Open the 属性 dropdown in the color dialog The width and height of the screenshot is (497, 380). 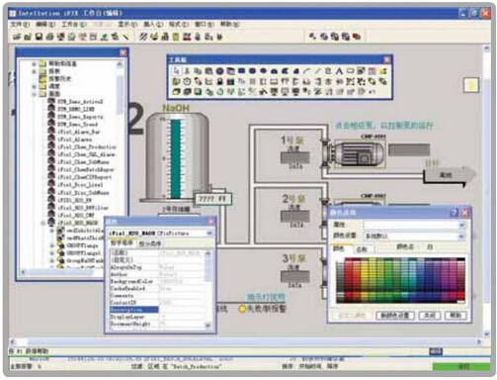click(x=461, y=225)
